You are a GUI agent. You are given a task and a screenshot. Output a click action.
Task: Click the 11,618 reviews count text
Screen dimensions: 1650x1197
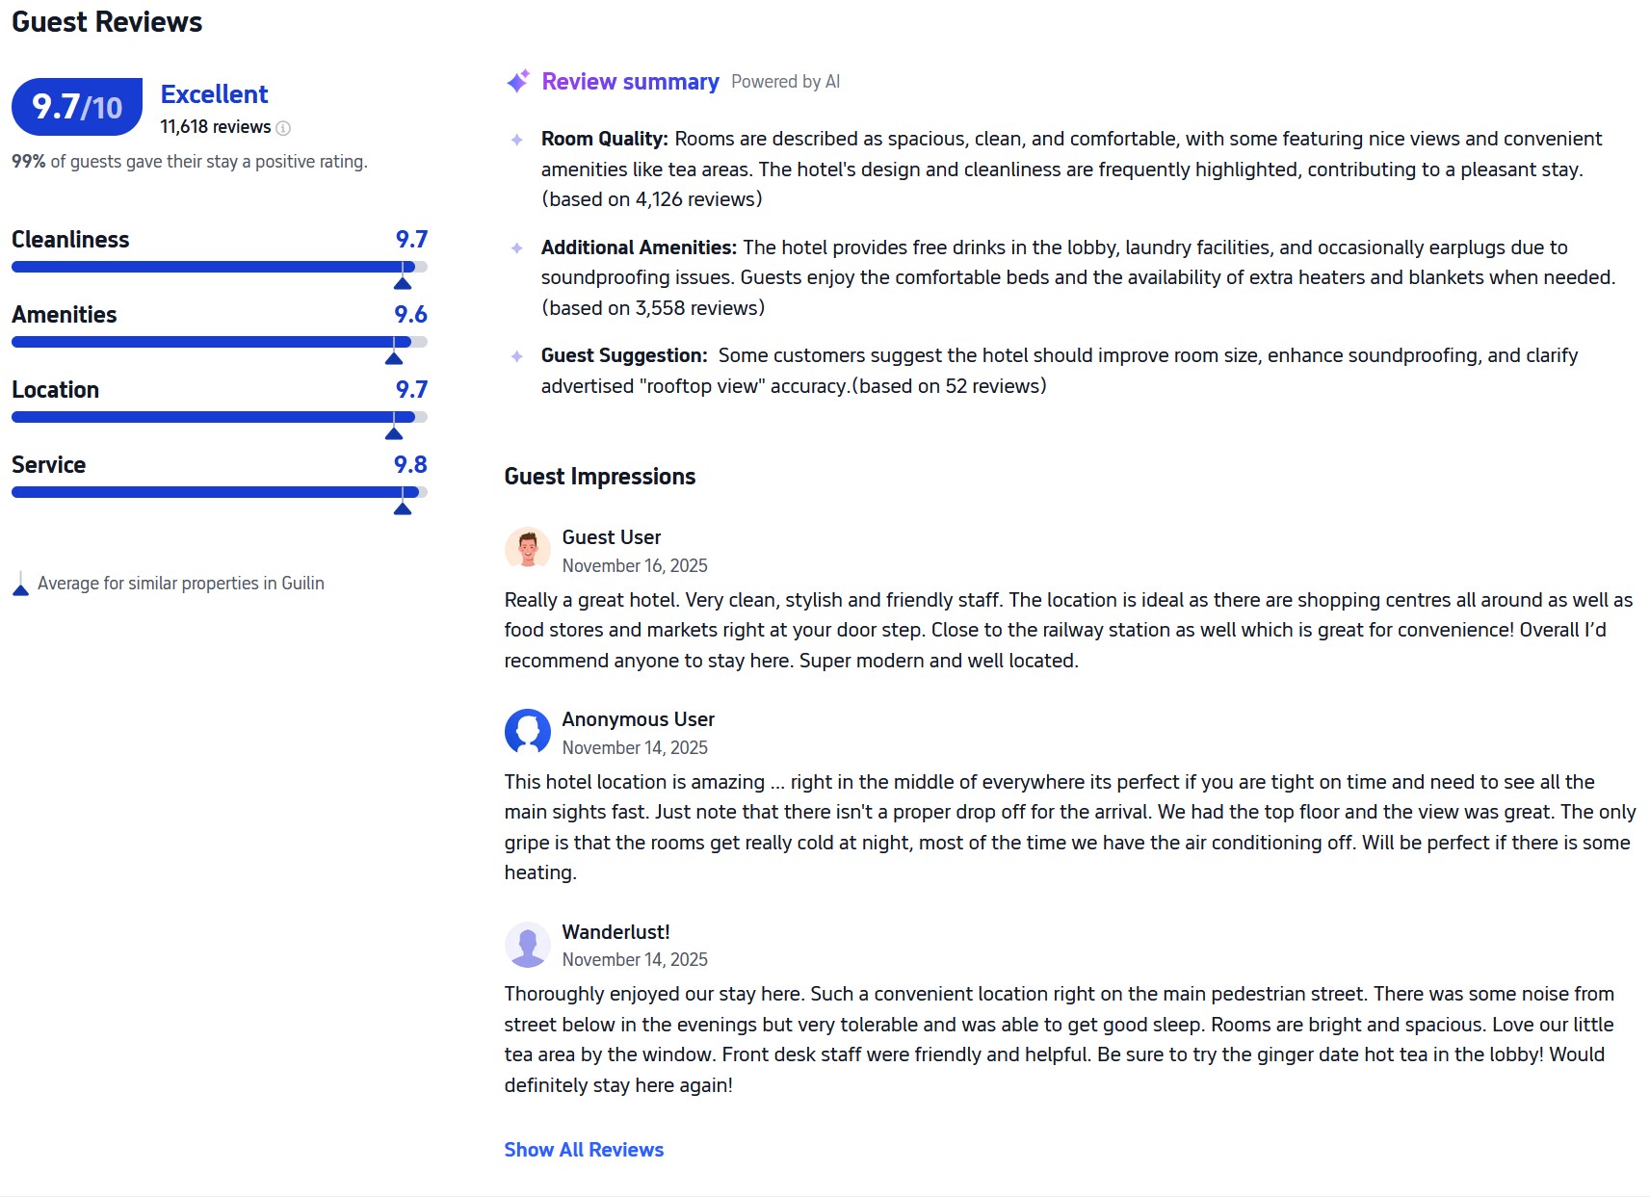click(x=215, y=127)
